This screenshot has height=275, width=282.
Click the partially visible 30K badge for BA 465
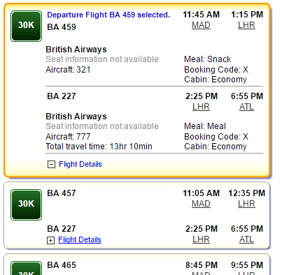[x=26, y=268]
